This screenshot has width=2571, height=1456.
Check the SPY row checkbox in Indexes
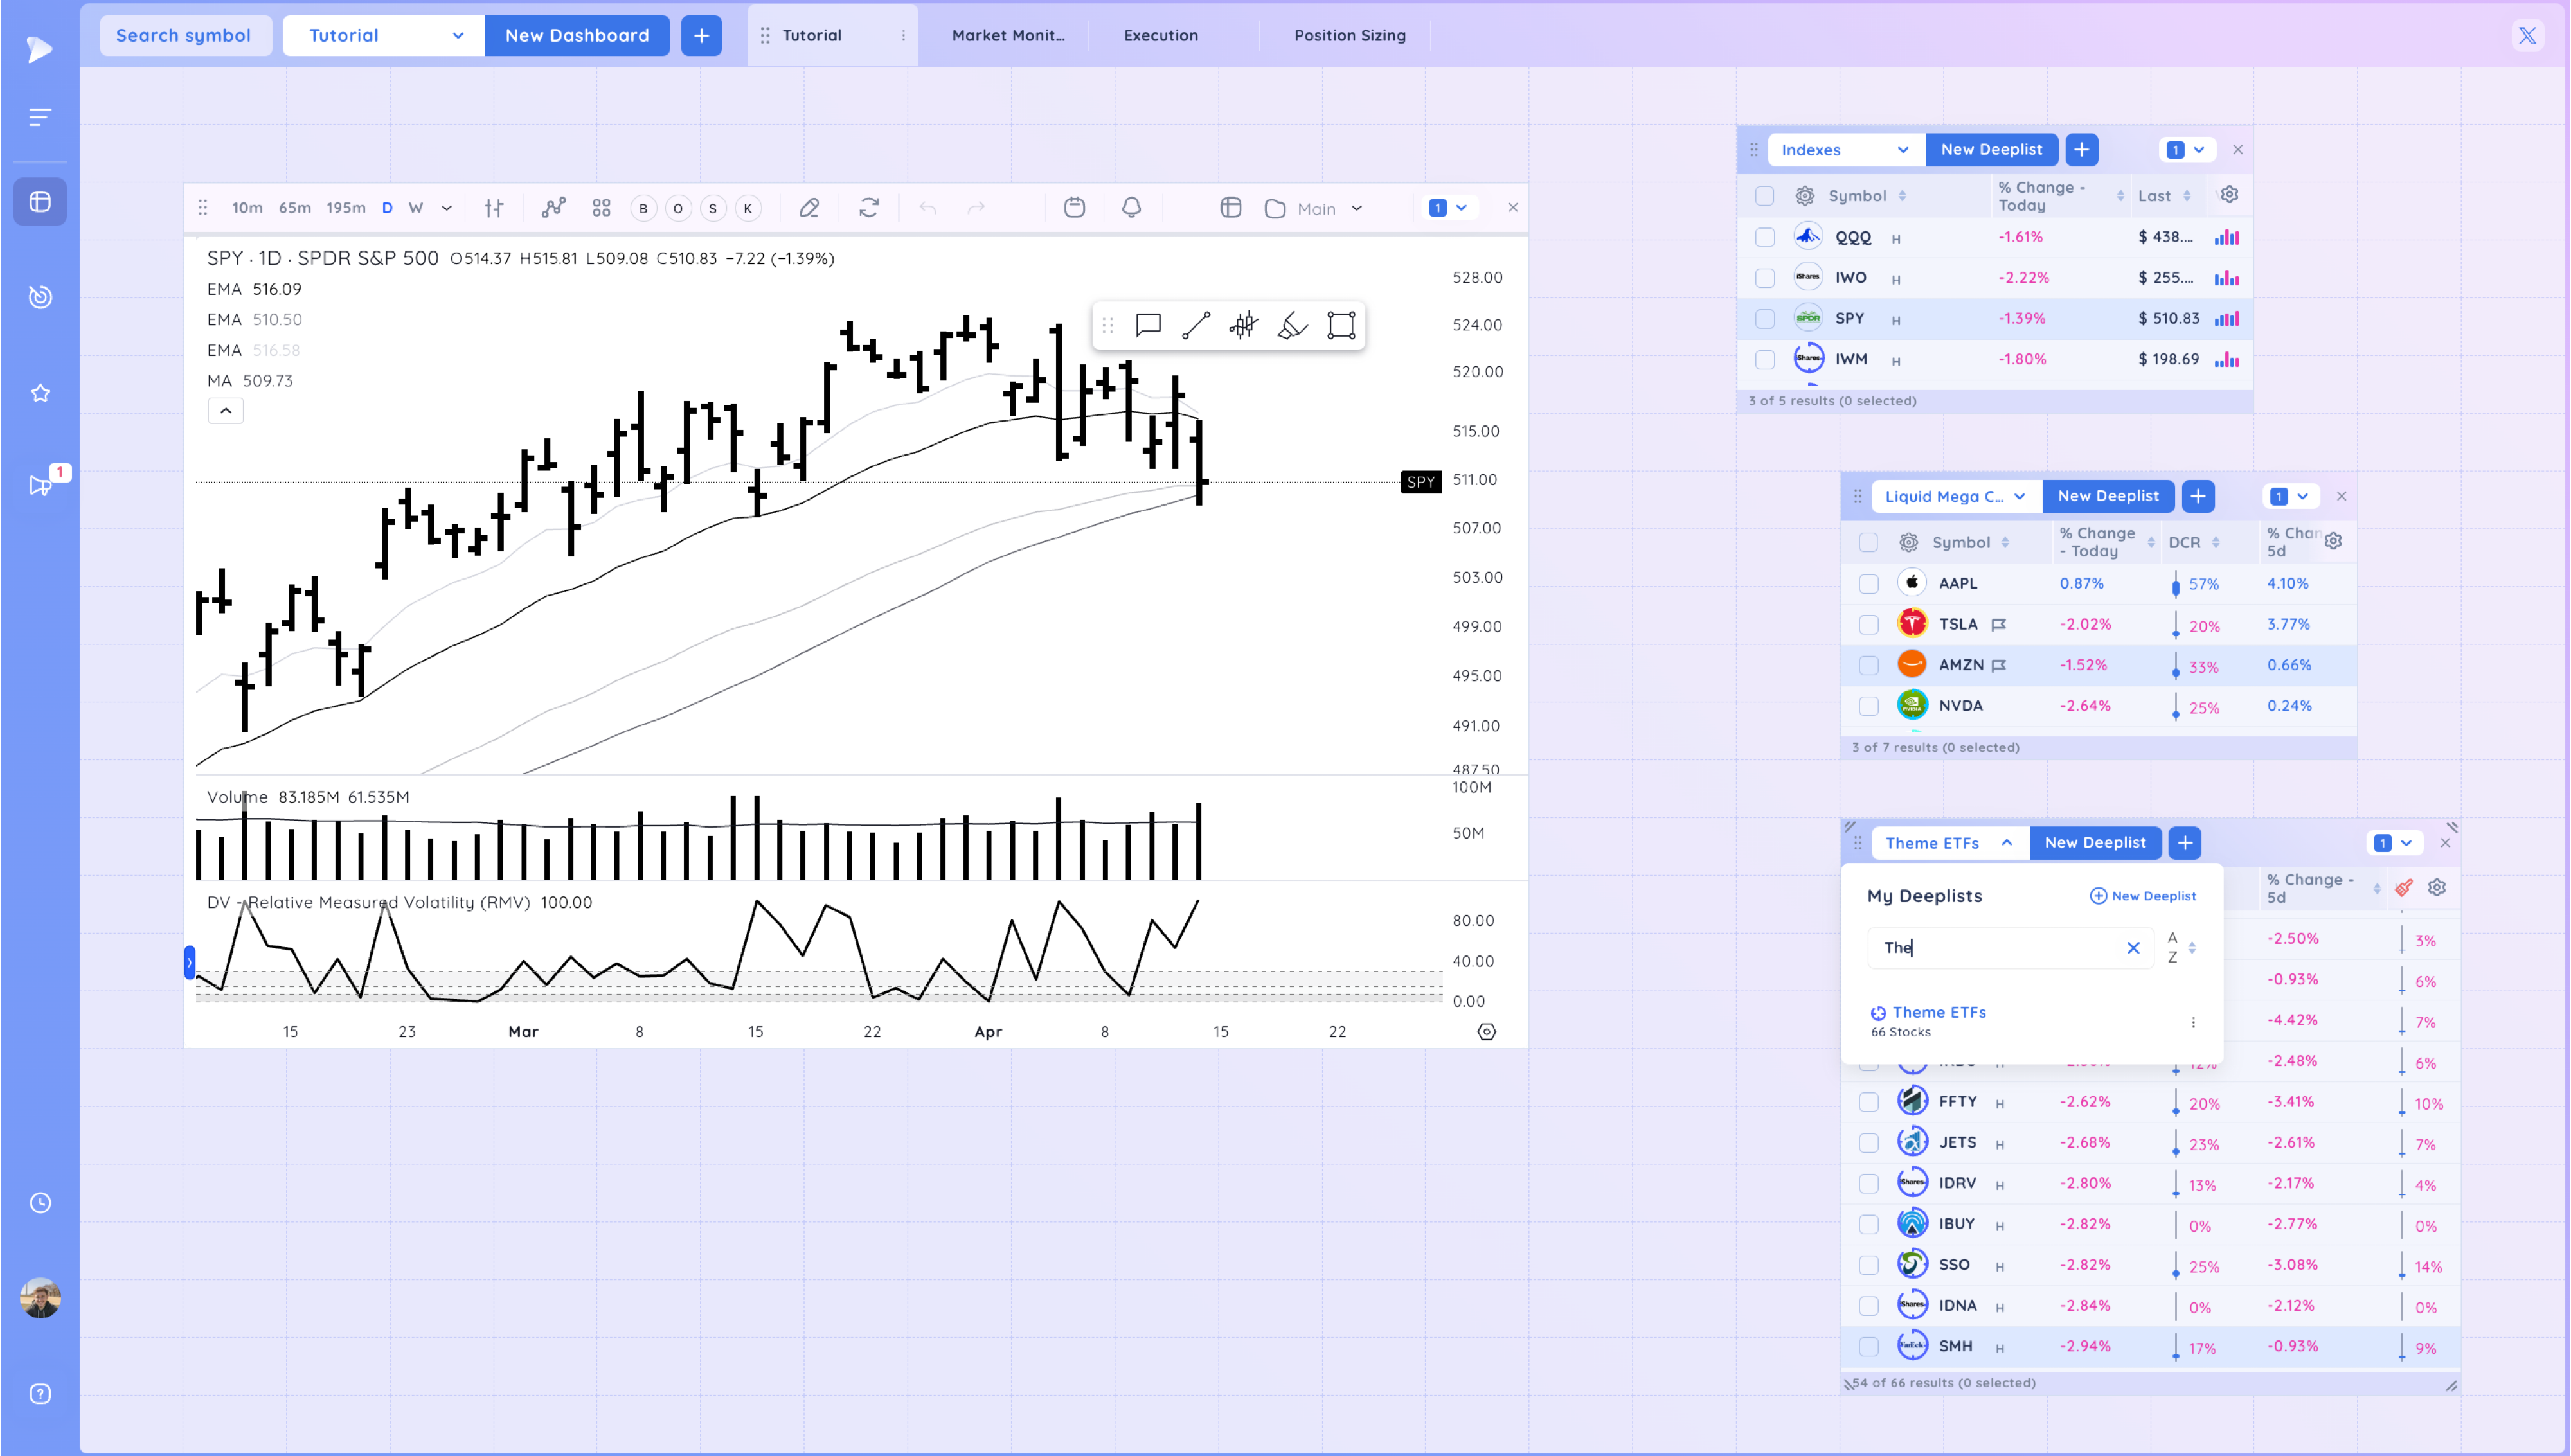coord(1765,319)
